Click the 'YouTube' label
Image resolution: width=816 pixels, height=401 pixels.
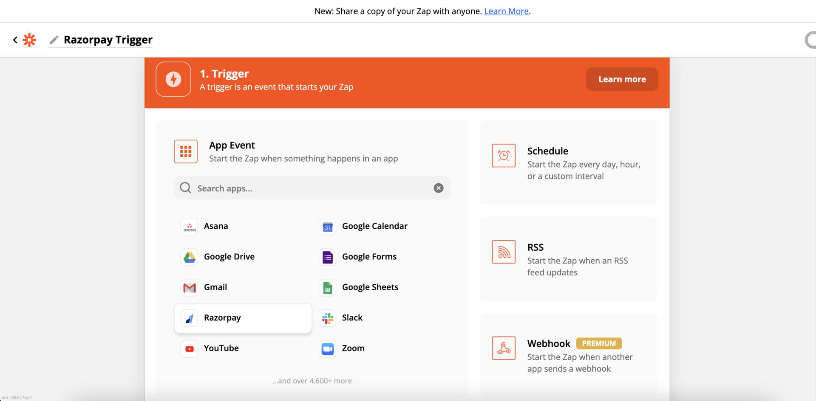coord(221,348)
